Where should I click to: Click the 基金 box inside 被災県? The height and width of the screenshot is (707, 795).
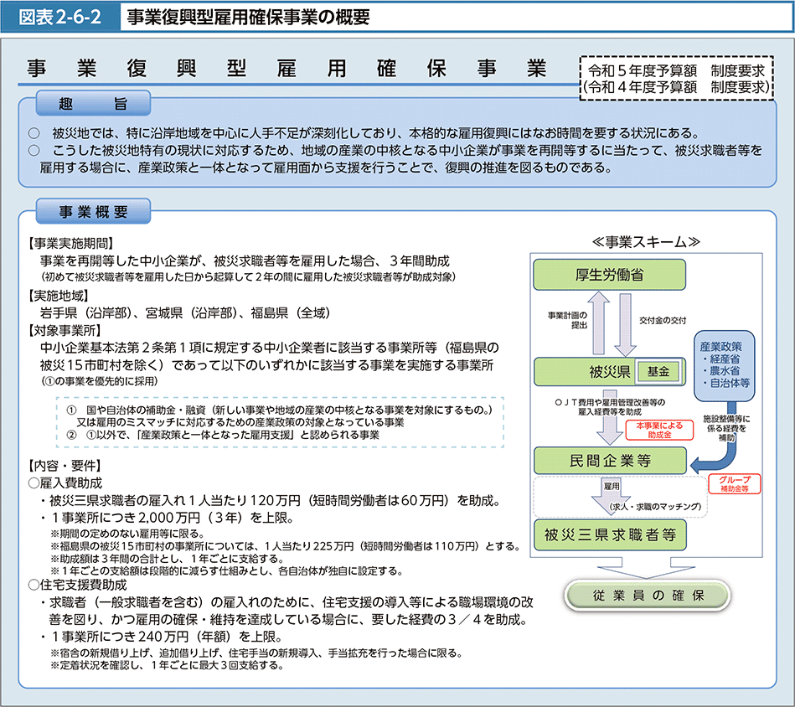pyautogui.click(x=660, y=370)
